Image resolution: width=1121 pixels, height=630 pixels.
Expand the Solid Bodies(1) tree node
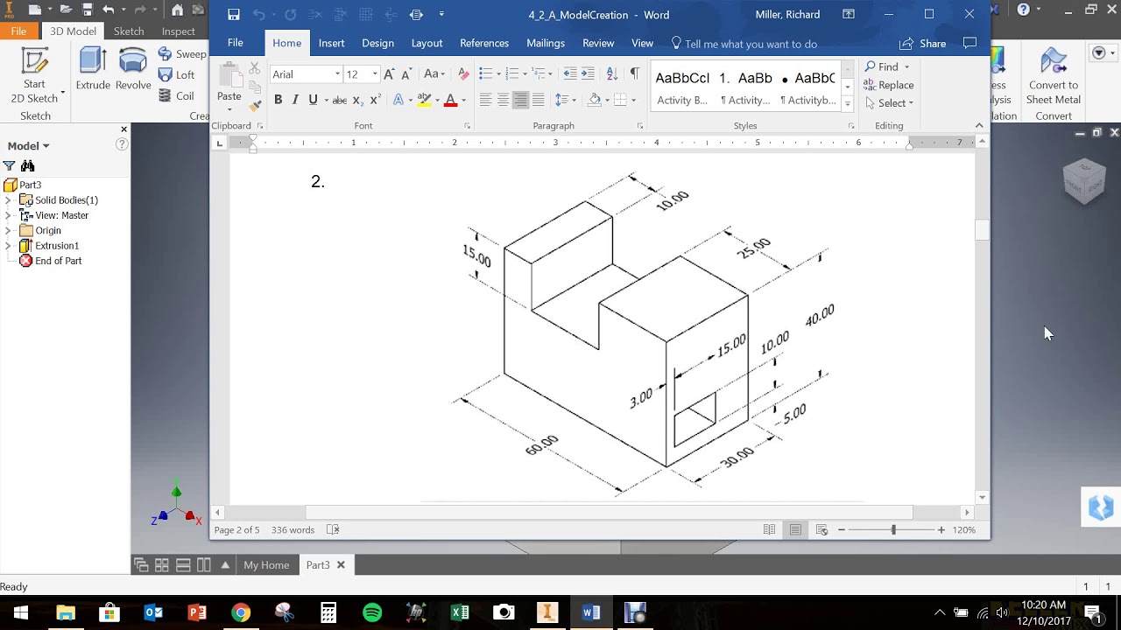[8, 200]
